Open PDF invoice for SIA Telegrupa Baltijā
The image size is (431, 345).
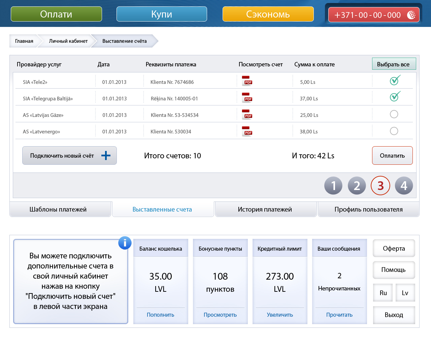tap(247, 98)
